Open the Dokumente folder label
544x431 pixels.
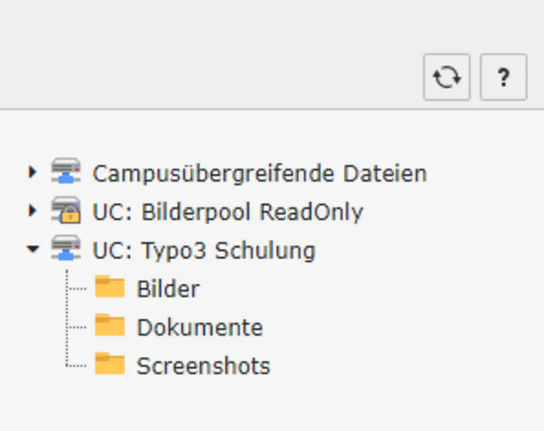click(x=199, y=327)
